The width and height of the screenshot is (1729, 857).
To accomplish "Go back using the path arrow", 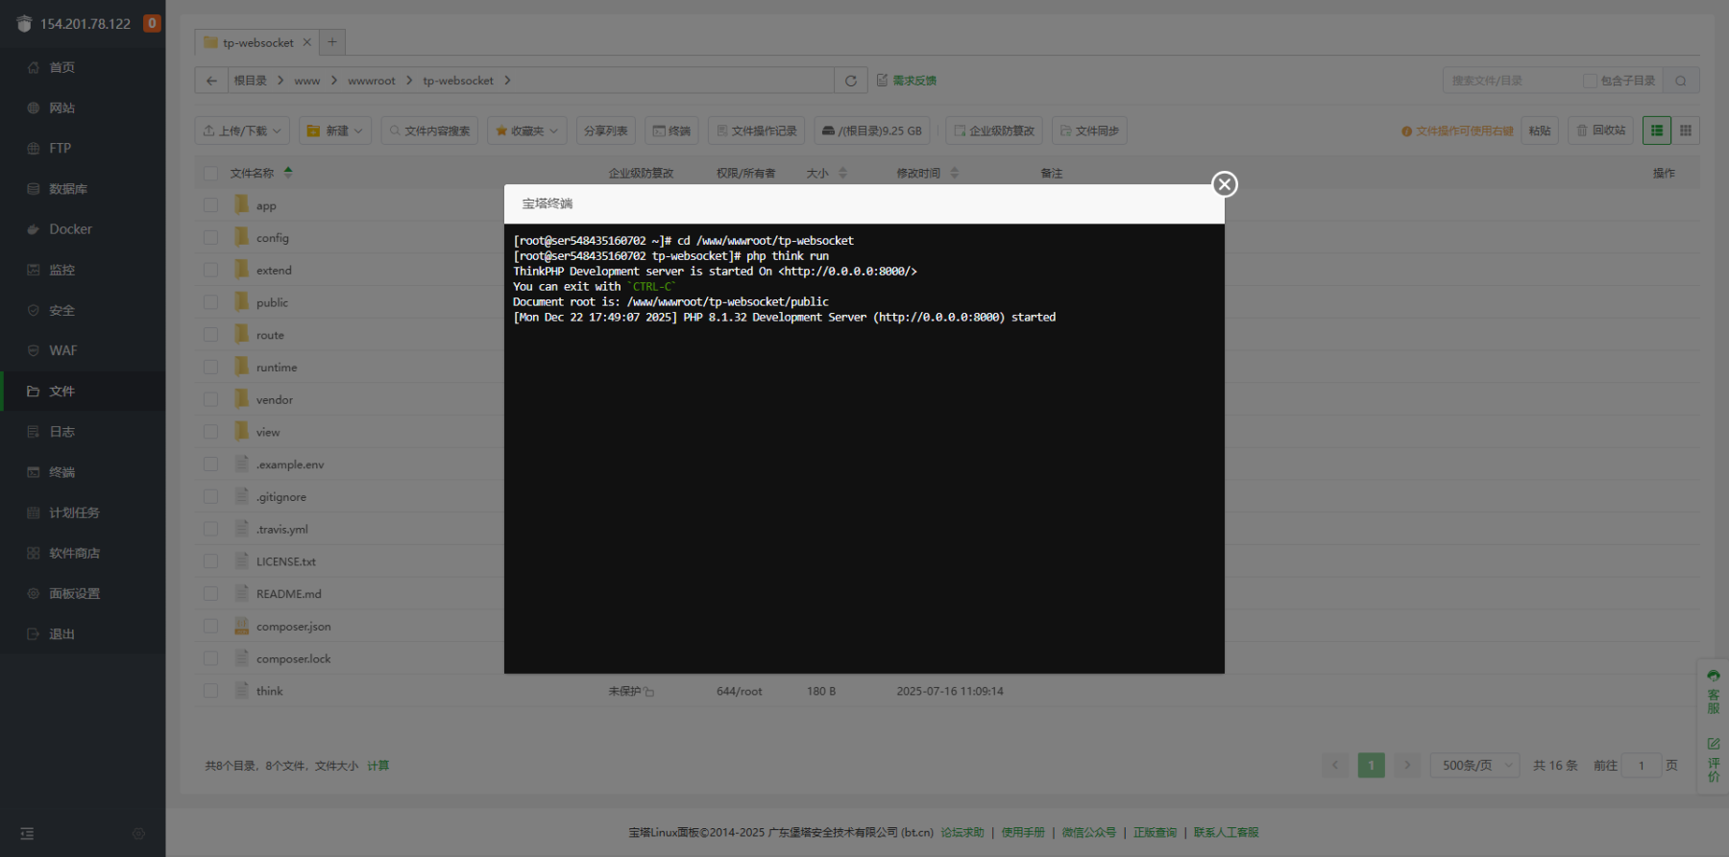I will click(211, 81).
